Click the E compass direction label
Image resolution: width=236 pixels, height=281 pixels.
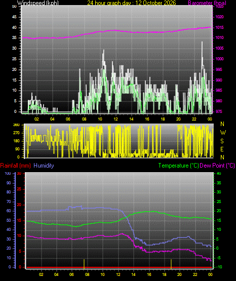coord(222,149)
